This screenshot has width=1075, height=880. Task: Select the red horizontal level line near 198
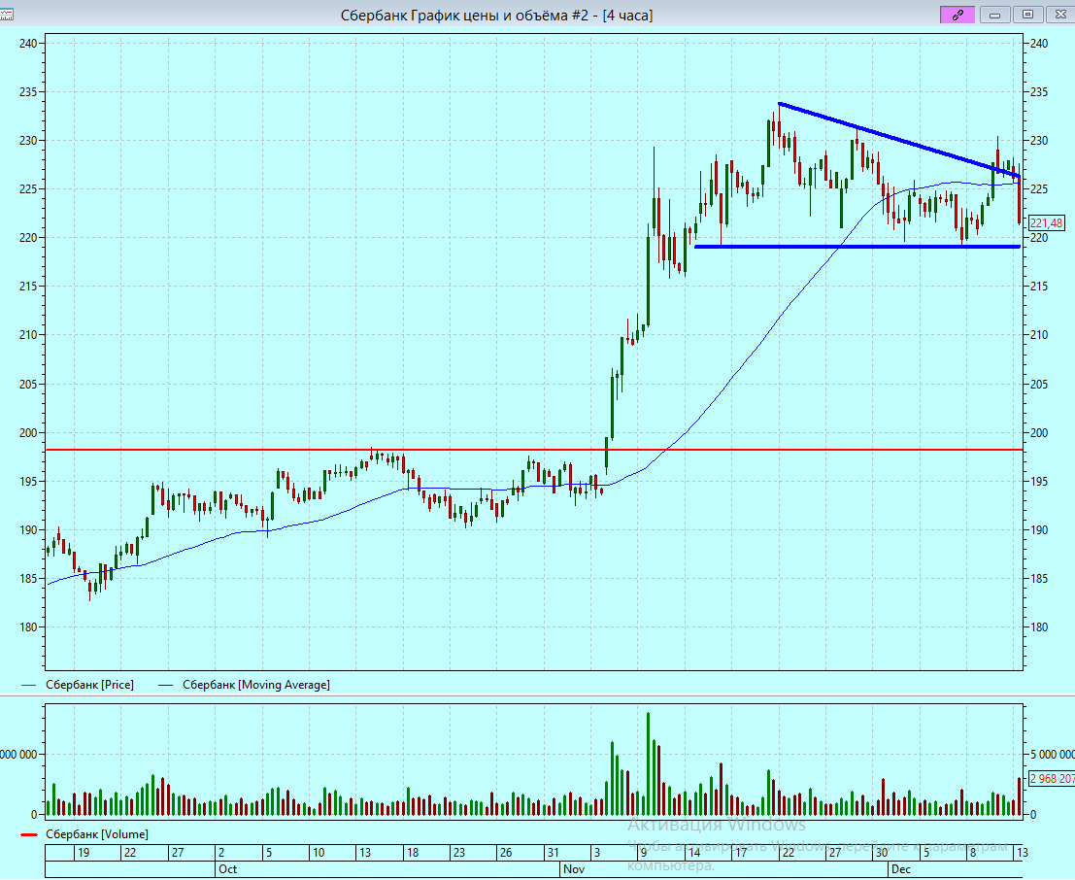tap(533, 450)
